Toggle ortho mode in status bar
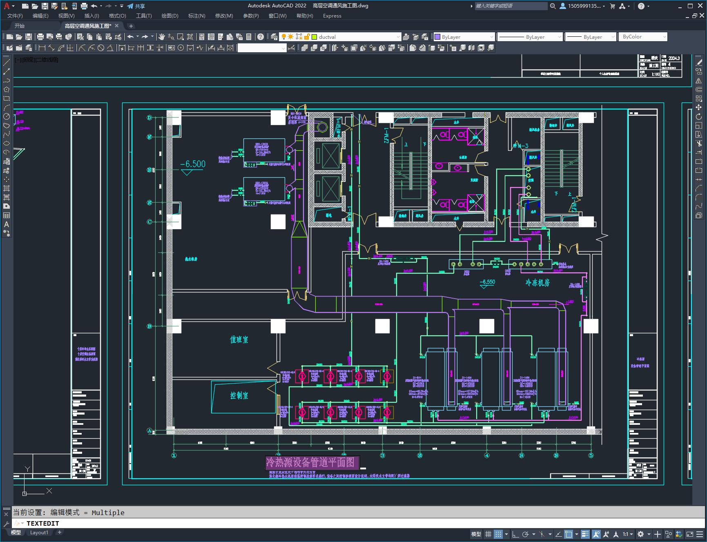 (515, 534)
